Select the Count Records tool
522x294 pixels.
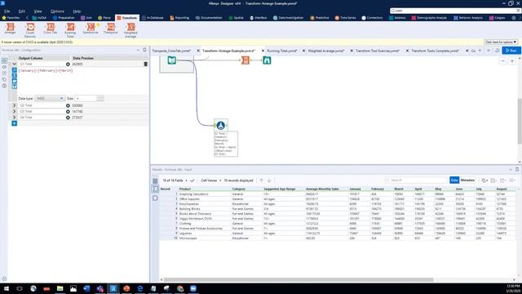pos(30,29)
